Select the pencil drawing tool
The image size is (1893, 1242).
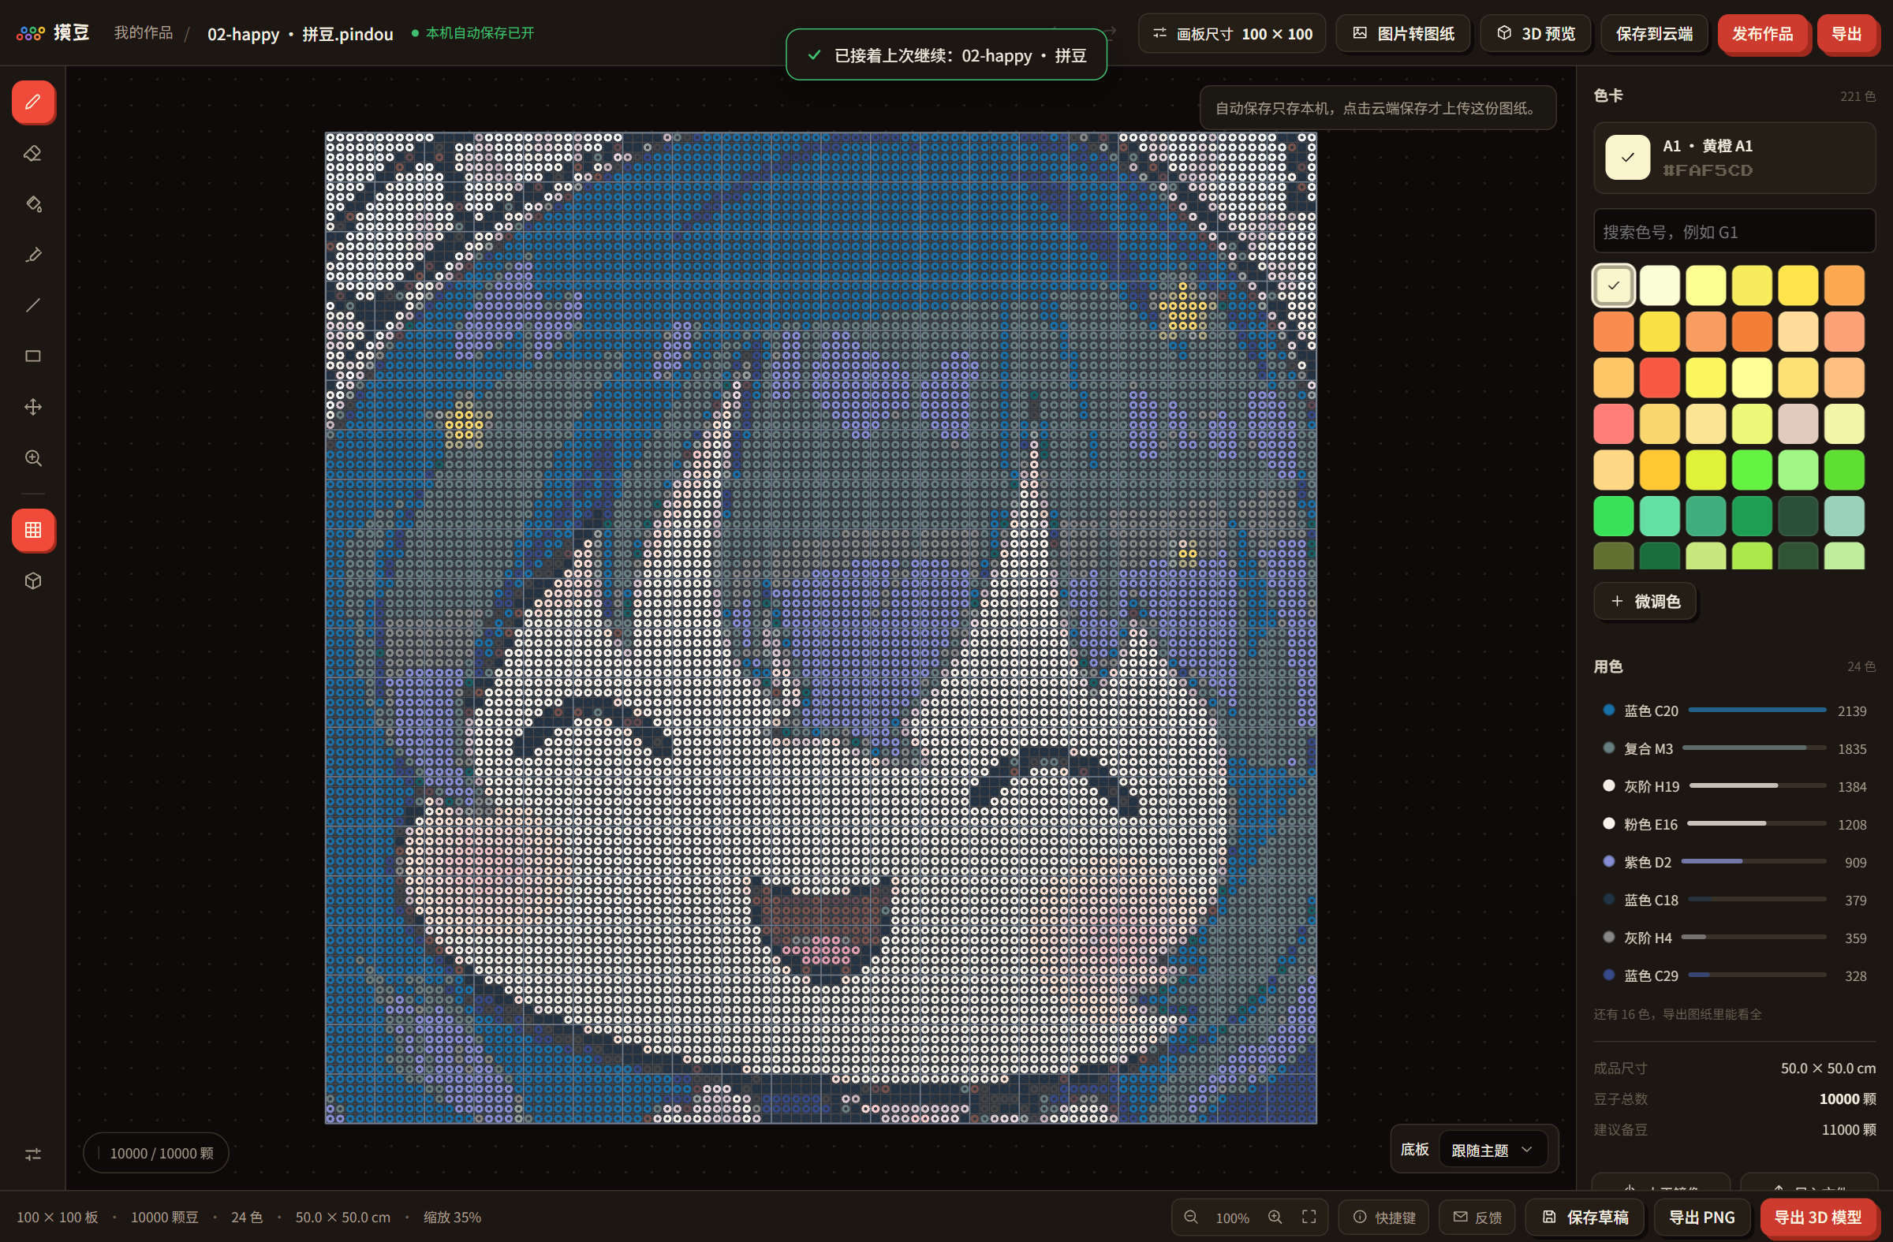pos(33,102)
